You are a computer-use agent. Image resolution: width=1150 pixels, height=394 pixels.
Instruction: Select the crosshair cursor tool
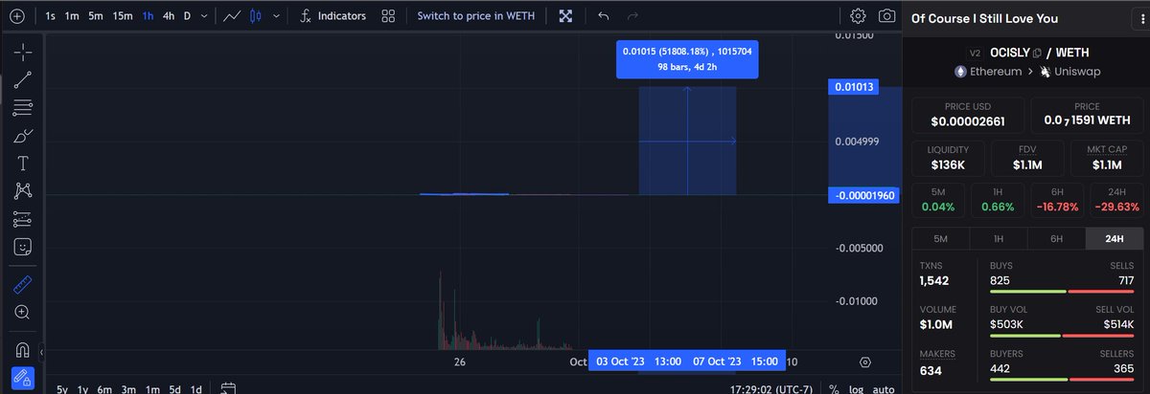click(23, 52)
